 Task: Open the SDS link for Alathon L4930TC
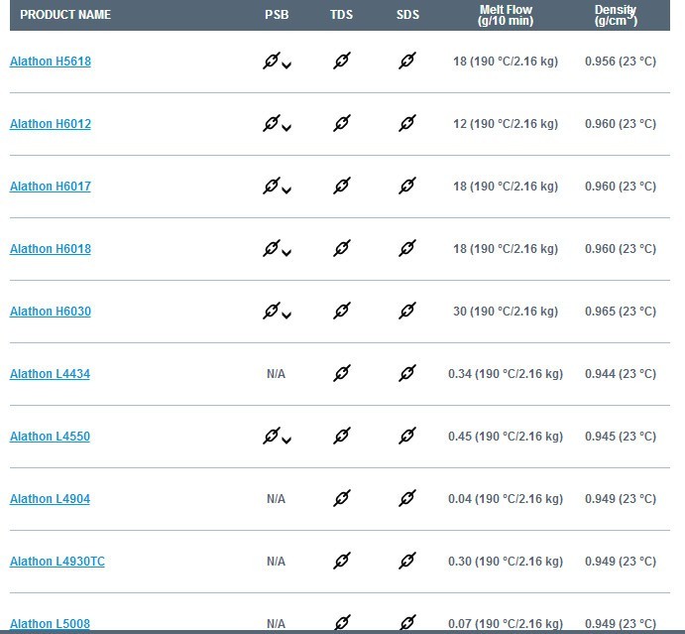(x=407, y=561)
